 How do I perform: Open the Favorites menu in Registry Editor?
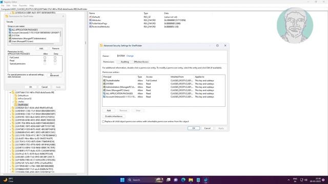coord(23,6)
